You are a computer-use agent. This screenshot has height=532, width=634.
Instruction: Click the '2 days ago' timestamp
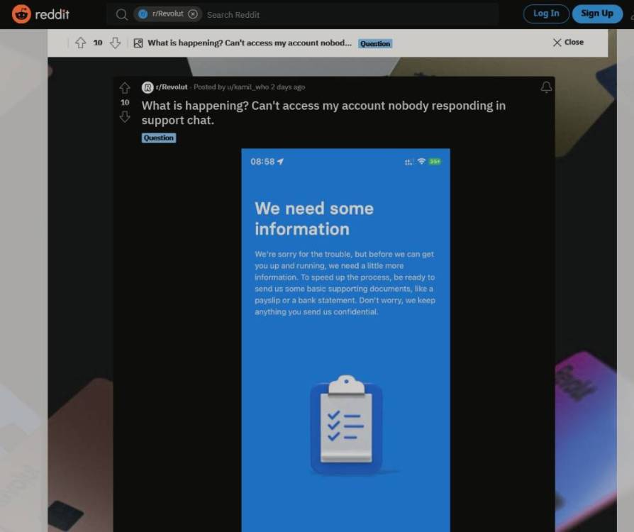click(288, 87)
